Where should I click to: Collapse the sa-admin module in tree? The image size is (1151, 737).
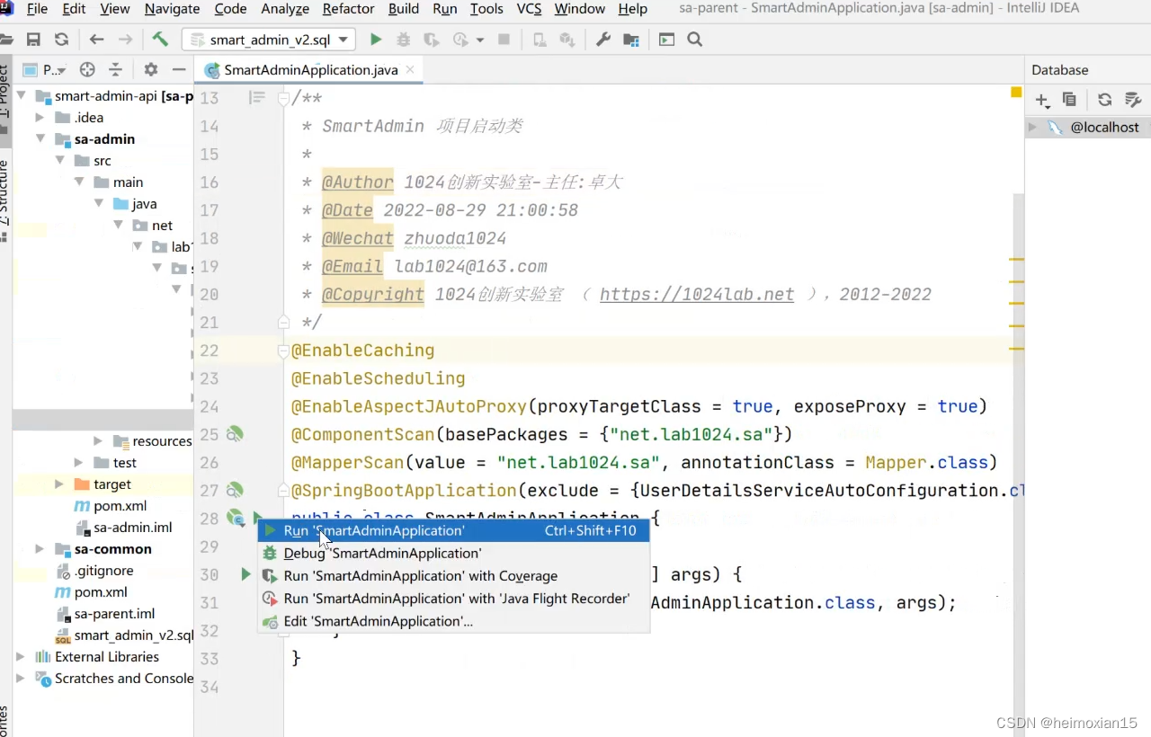point(40,139)
